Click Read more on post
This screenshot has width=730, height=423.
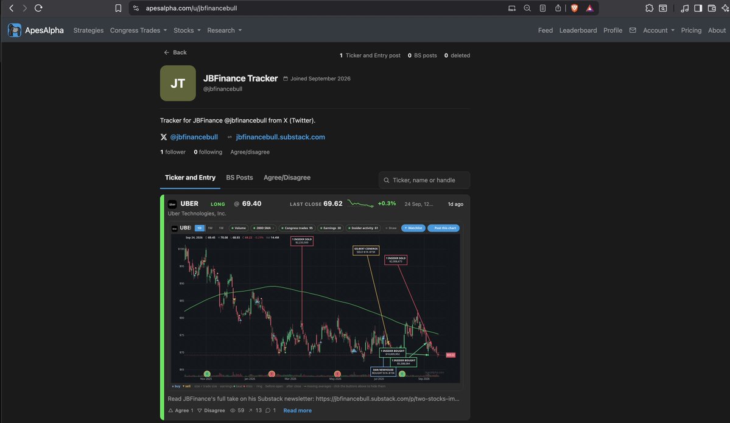click(298, 410)
